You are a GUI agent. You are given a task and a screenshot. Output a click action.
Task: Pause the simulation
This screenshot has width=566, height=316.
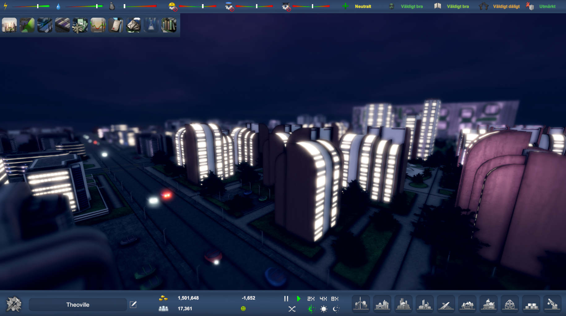click(286, 299)
